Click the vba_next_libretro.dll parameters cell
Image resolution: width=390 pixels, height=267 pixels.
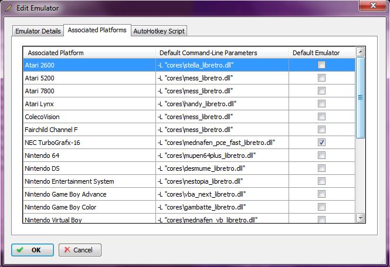click(222, 194)
